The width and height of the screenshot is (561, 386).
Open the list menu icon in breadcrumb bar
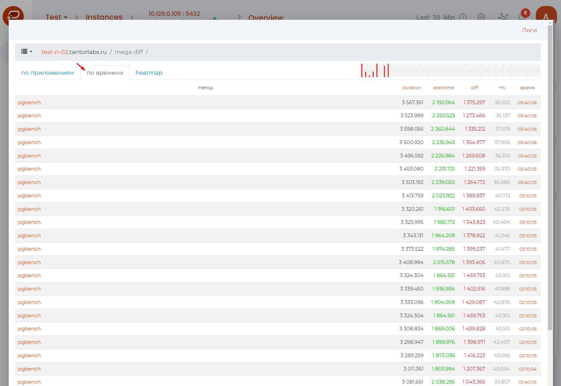[x=26, y=52]
